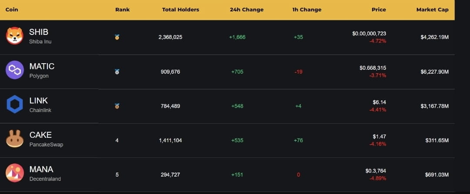Click the Coin column header

[x=12, y=10]
